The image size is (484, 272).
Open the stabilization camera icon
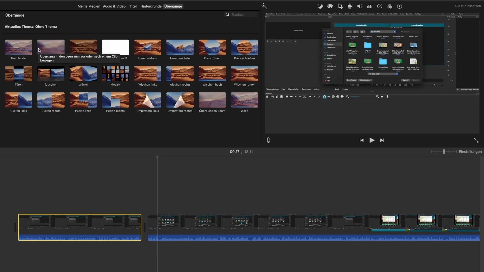[350, 6]
